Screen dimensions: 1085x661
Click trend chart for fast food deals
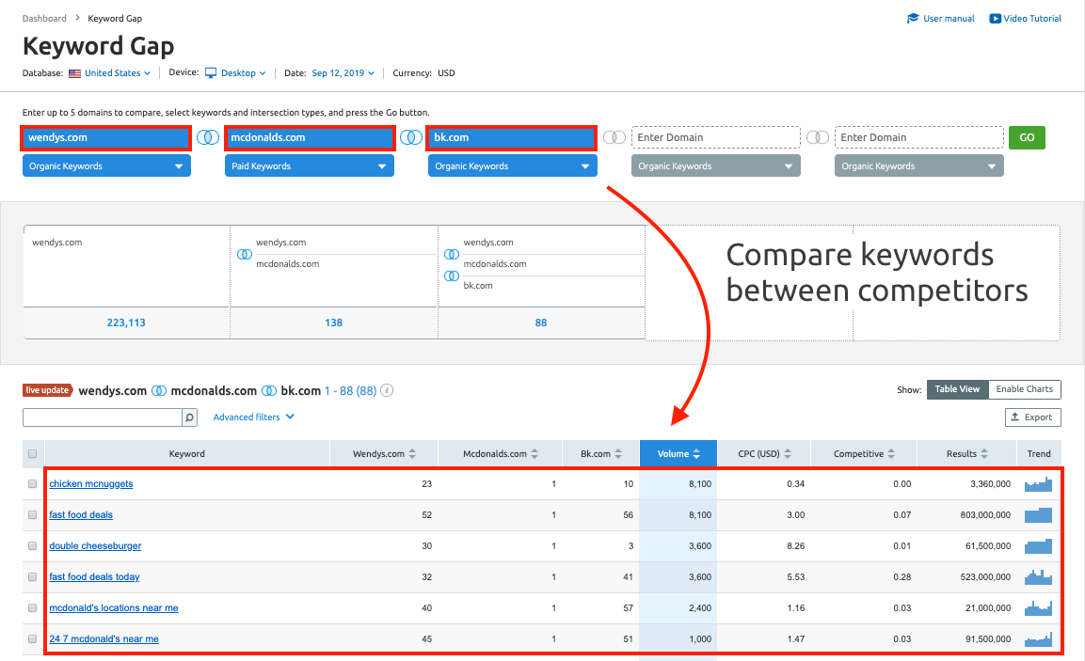coord(1038,515)
